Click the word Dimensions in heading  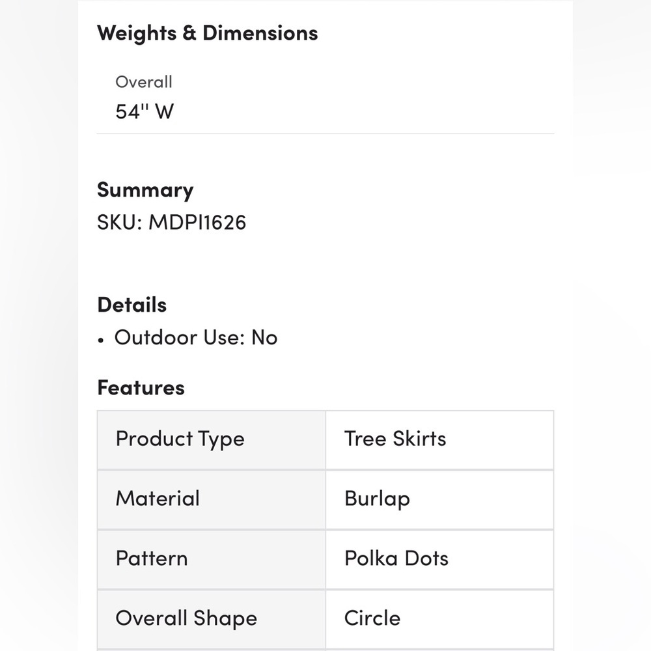click(260, 33)
